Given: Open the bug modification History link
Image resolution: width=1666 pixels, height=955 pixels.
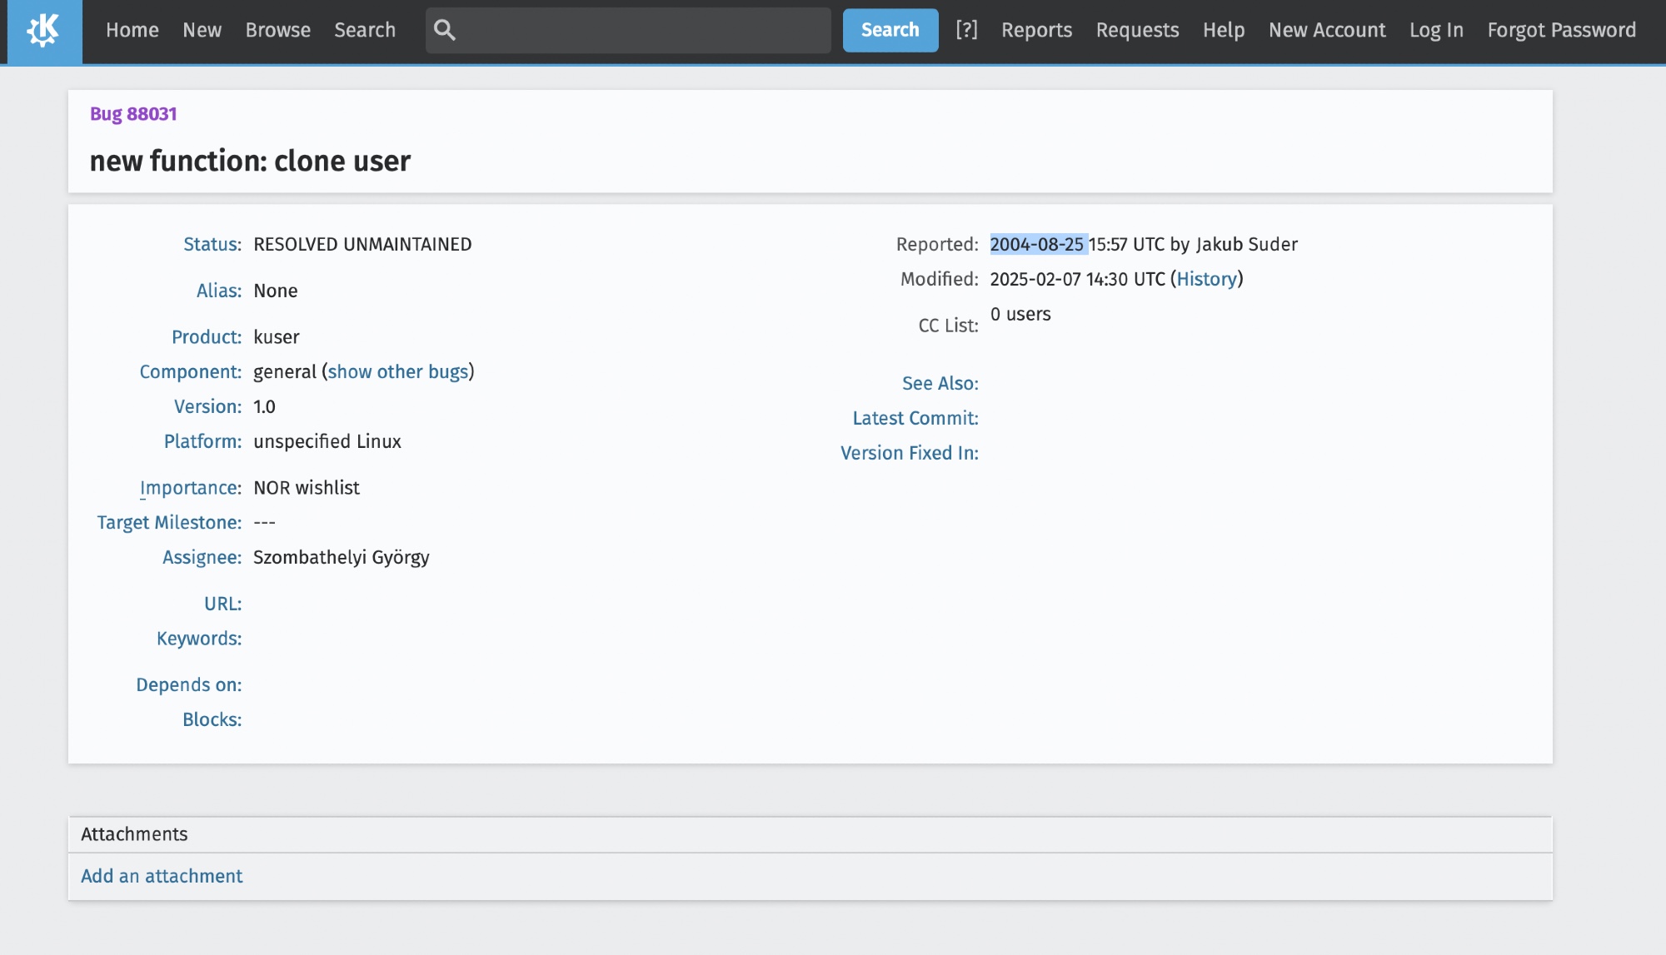Looking at the screenshot, I should tap(1206, 279).
